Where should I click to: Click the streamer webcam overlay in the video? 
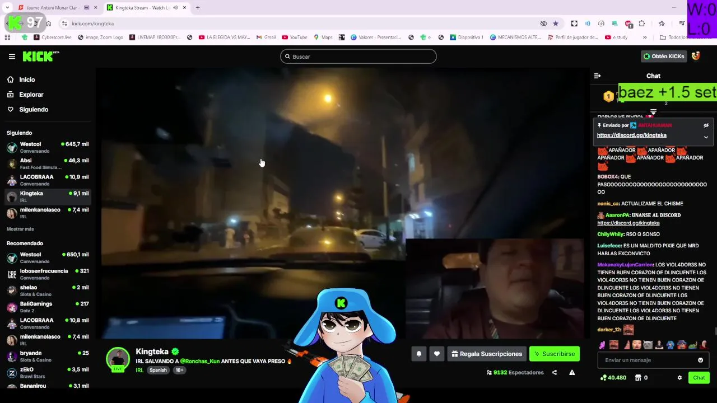pyautogui.click(x=494, y=289)
